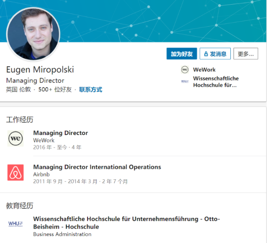This screenshot has width=267, height=243.
Task: Click the Eugen Miropolski name heading
Action: (x=40, y=70)
